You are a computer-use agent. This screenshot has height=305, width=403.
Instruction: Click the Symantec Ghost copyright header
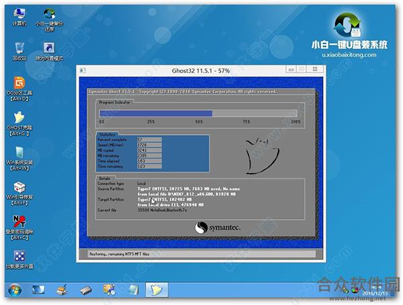click(182, 92)
